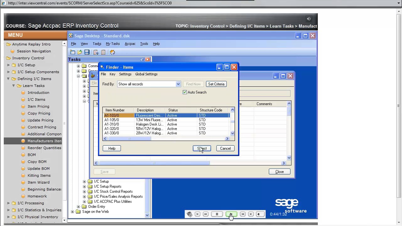Viewport: 402px width, 226px height.
Task: Open the Accpac menu
Action: (130, 44)
